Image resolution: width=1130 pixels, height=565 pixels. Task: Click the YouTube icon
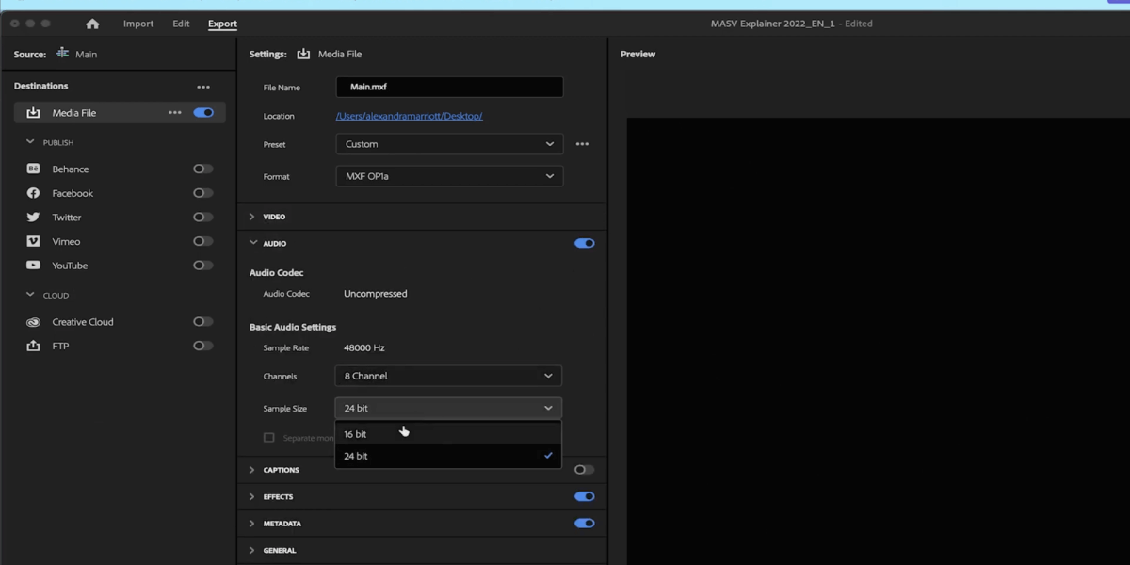tap(33, 266)
